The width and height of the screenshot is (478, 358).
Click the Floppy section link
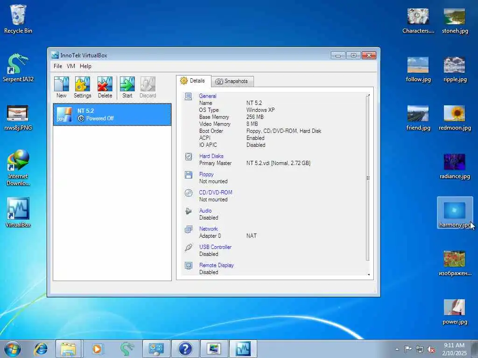[206, 174]
